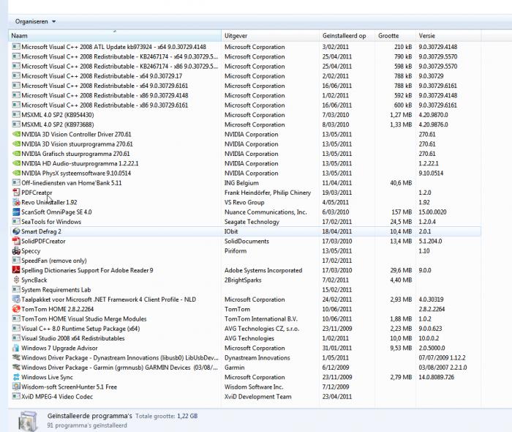The height and width of the screenshot is (432, 512).
Task: Open the Organiseren dropdown menu
Action: click(35, 21)
